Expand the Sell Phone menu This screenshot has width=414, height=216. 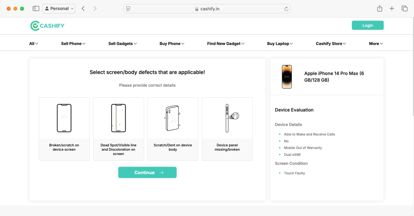coord(73,44)
